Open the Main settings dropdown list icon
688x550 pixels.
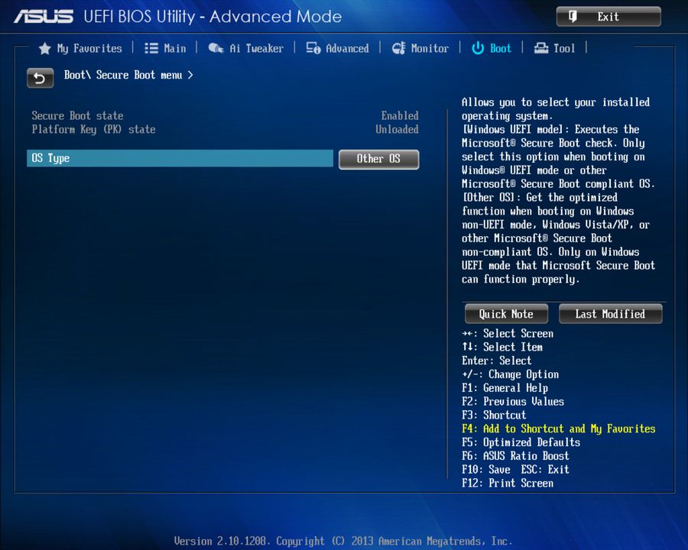(x=152, y=47)
